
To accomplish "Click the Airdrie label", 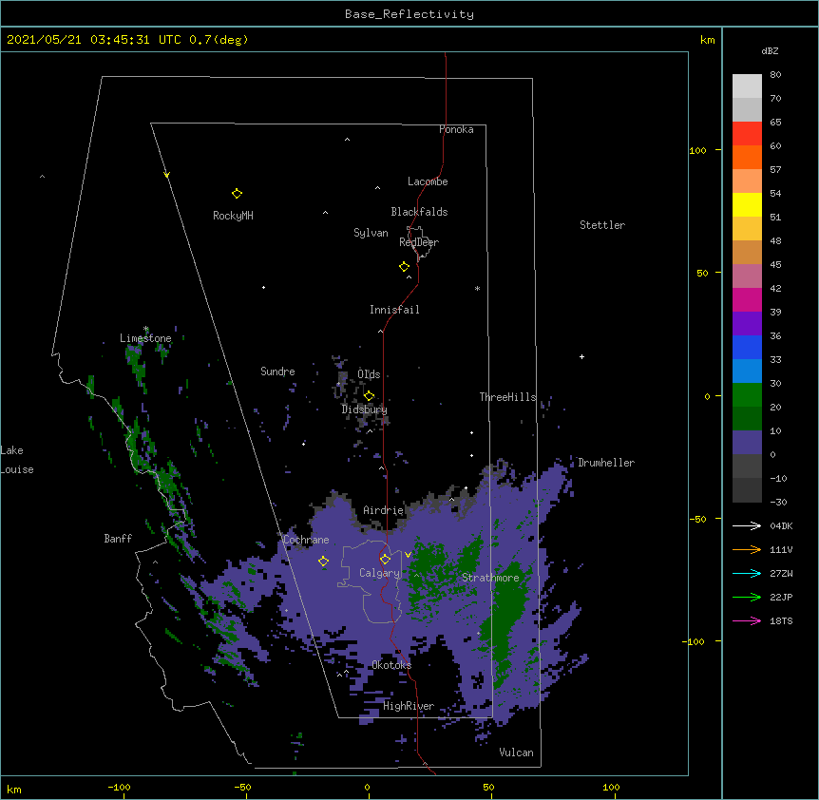I will coord(384,511).
